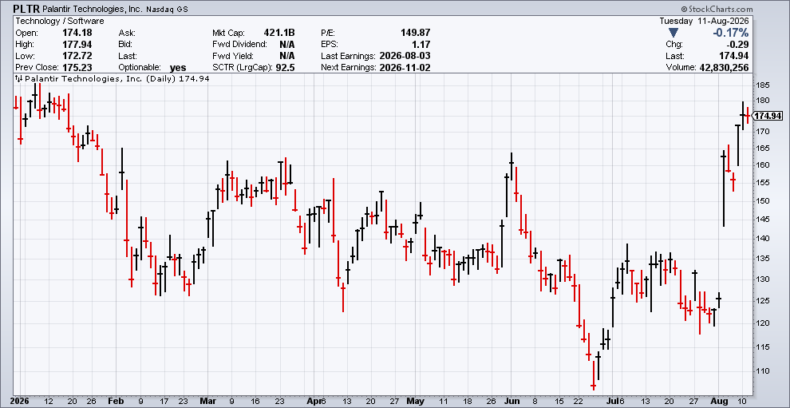Click the 174.94 price tag on axis
This screenshot has height=408, width=790.
point(768,116)
